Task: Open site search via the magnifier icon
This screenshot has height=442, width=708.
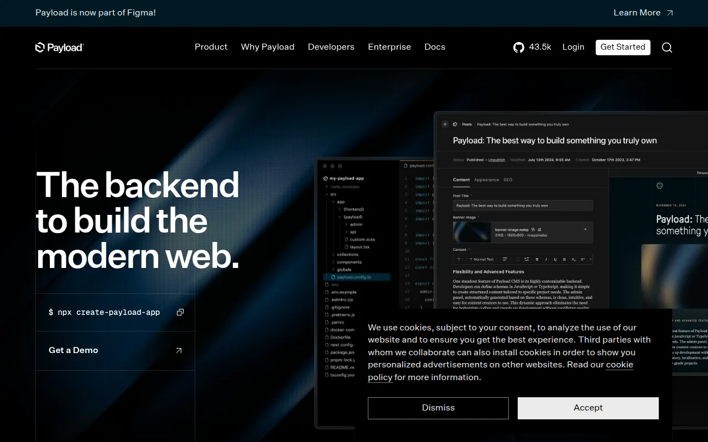Action: coord(667,48)
